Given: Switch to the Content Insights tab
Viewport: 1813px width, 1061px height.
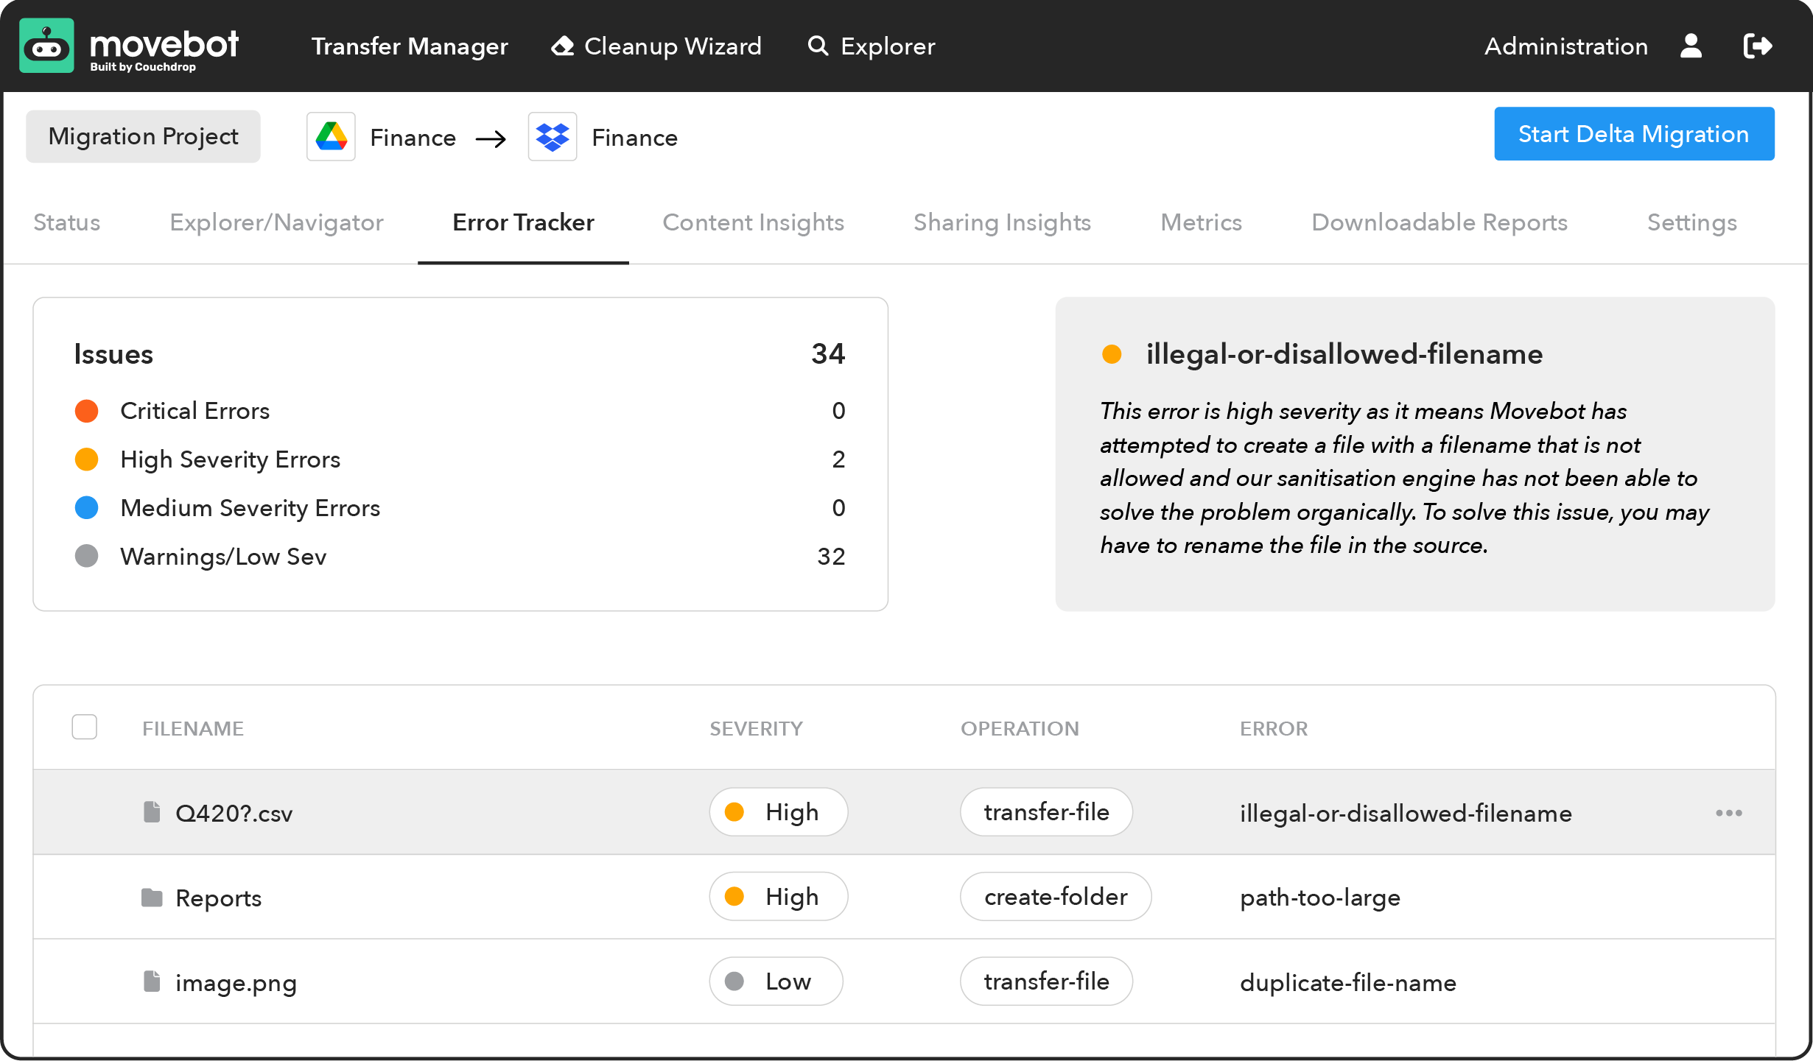Looking at the screenshot, I should [x=753, y=222].
